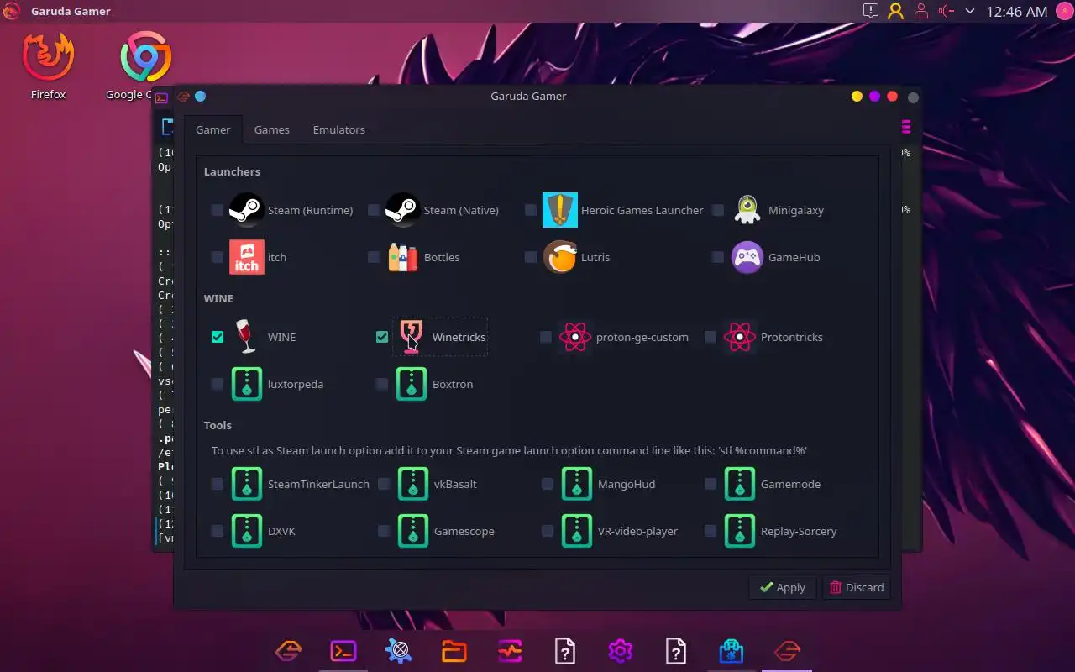Screen dimensions: 1075x672
Task: Click the MangoHud package icon
Action: [x=577, y=484]
